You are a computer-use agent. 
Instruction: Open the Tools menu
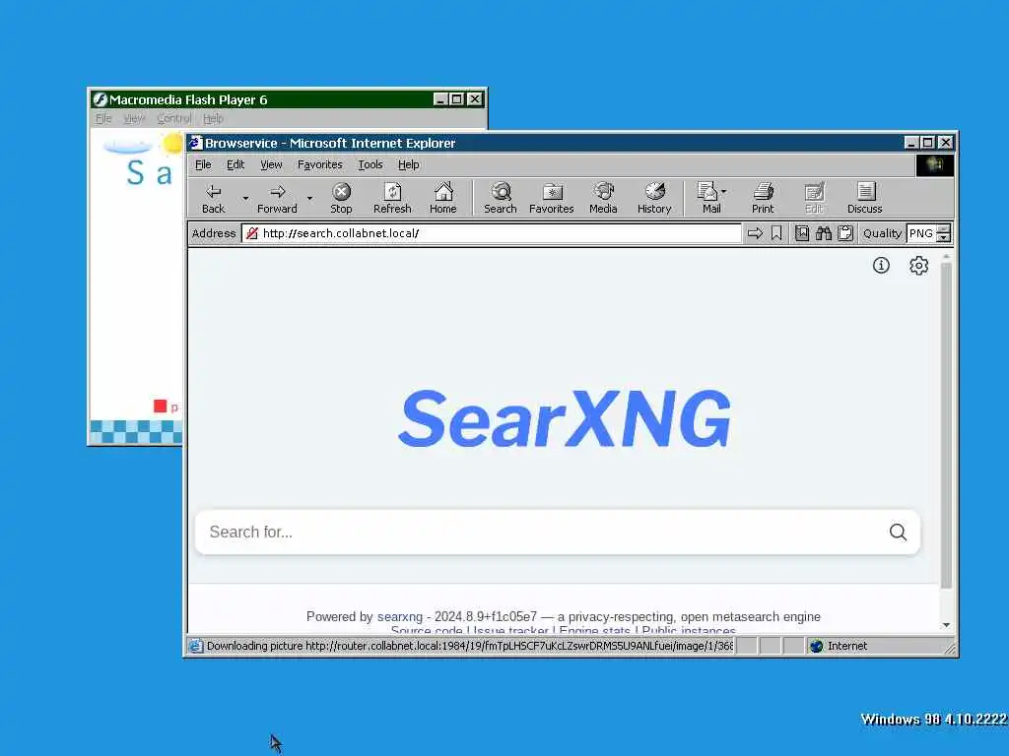coord(370,164)
